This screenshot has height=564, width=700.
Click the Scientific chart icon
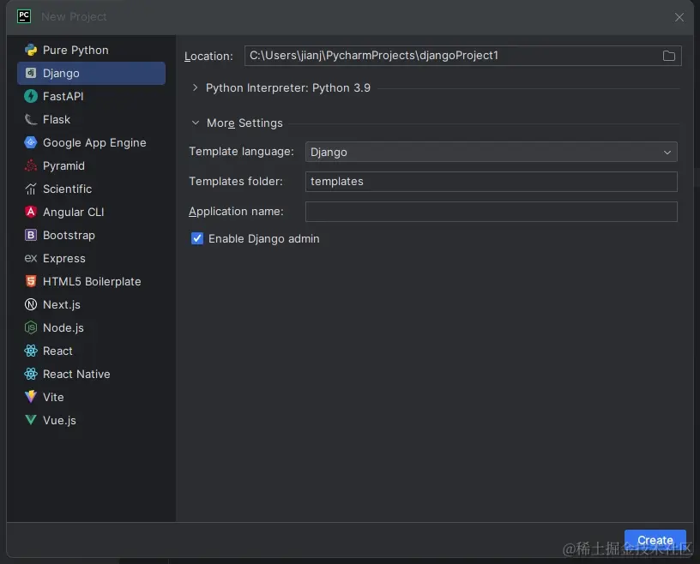31,189
